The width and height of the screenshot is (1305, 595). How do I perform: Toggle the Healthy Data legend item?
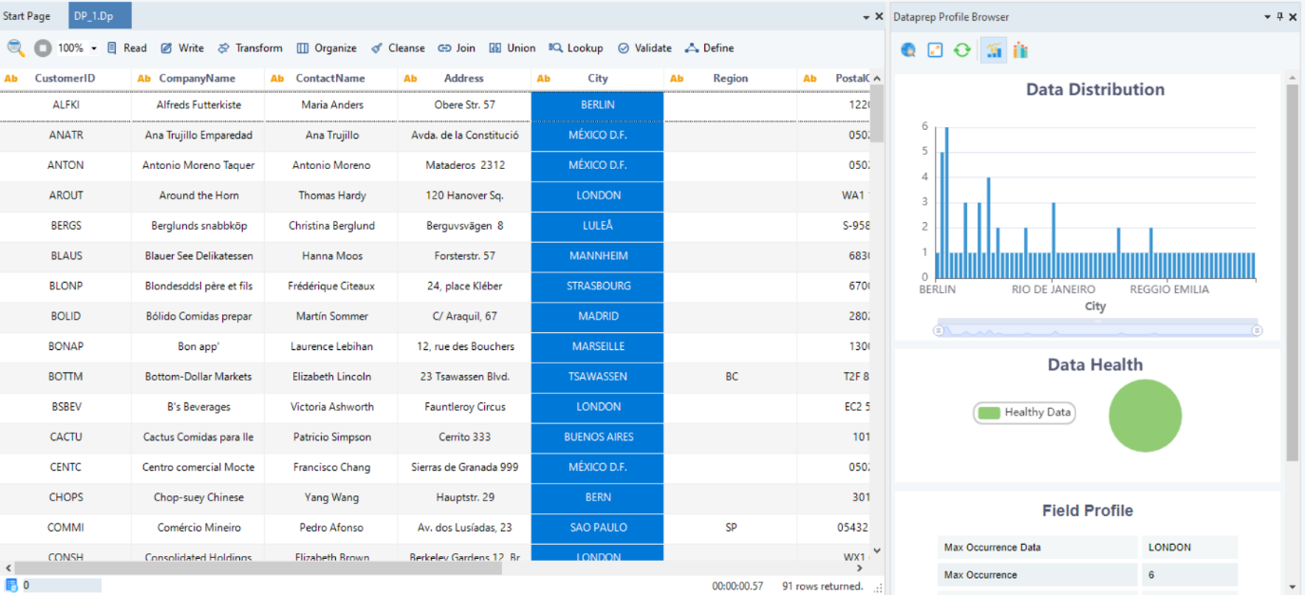pyautogui.click(x=1025, y=413)
